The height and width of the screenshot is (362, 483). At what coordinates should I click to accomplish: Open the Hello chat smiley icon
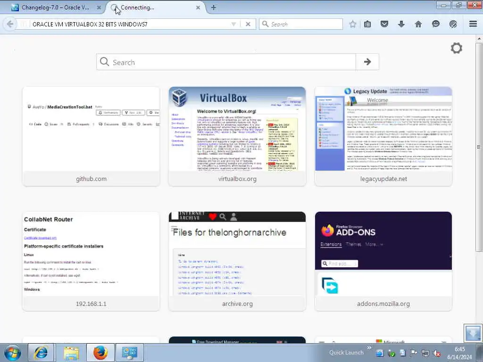435,24
